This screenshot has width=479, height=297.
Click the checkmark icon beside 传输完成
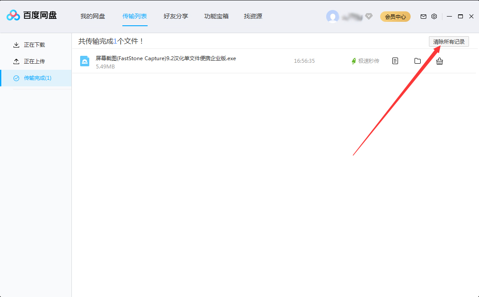[x=17, y=78]
